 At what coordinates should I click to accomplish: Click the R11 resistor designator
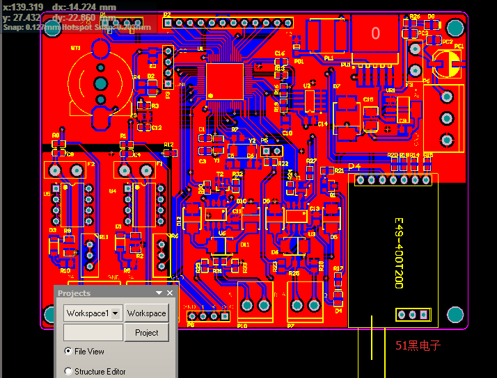(104, 237)
